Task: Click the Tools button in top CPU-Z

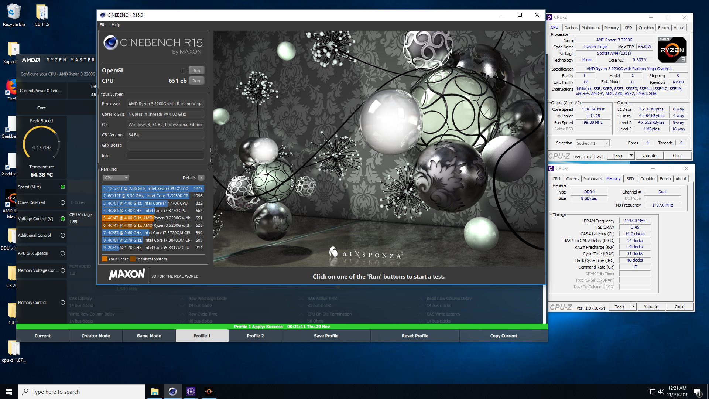Action: (618, 156)
